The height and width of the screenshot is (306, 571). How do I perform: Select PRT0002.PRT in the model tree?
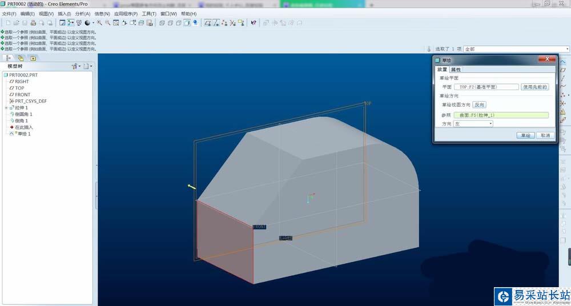click(x=21, y=75)
